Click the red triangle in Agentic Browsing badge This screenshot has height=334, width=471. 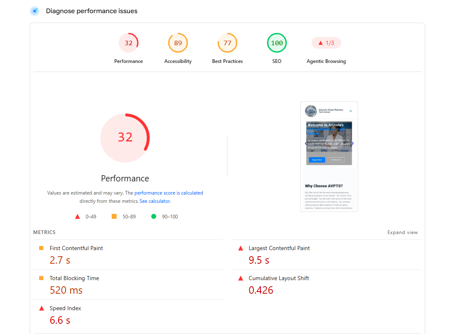pos(321,43)
